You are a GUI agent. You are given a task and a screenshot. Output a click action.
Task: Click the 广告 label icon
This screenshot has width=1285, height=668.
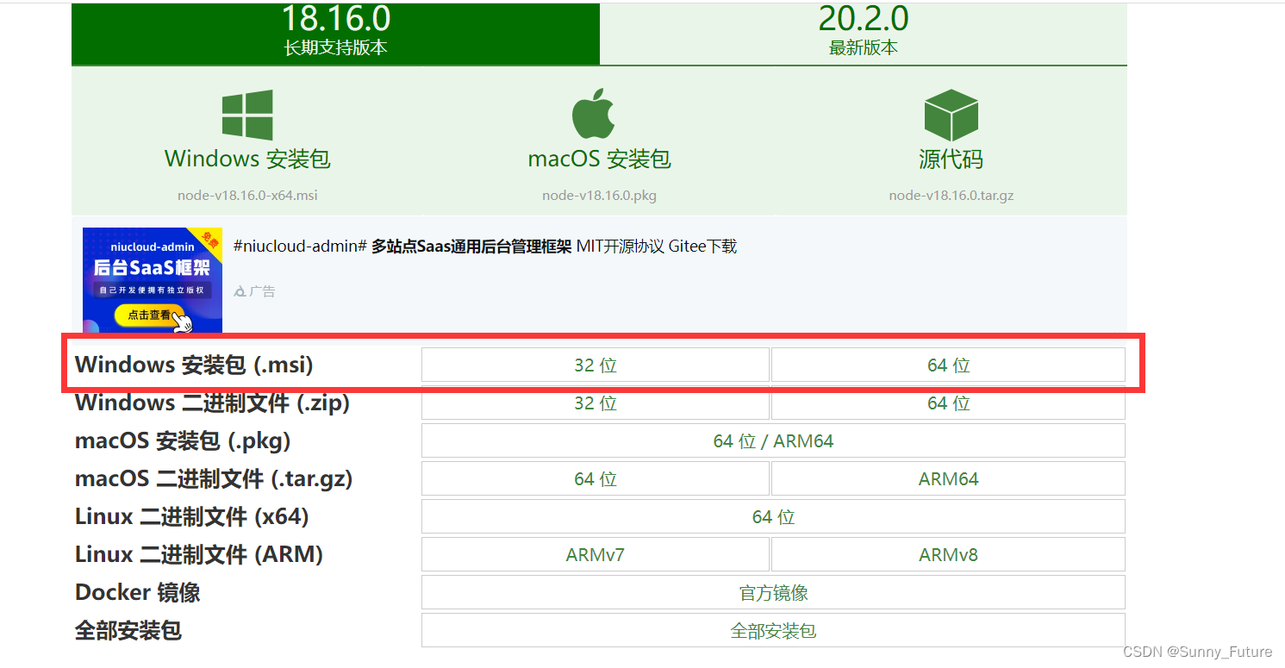click(240, 292)
